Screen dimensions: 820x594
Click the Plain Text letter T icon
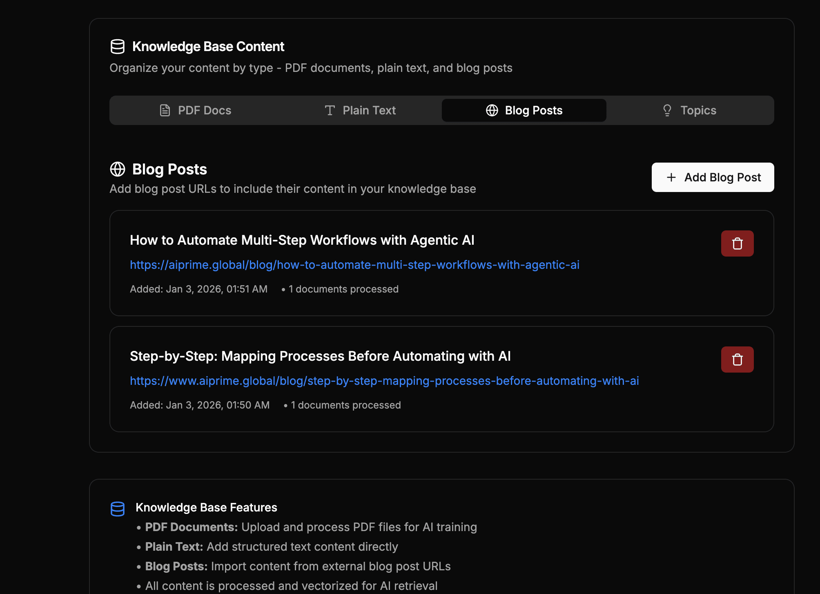tap(330, 110)
